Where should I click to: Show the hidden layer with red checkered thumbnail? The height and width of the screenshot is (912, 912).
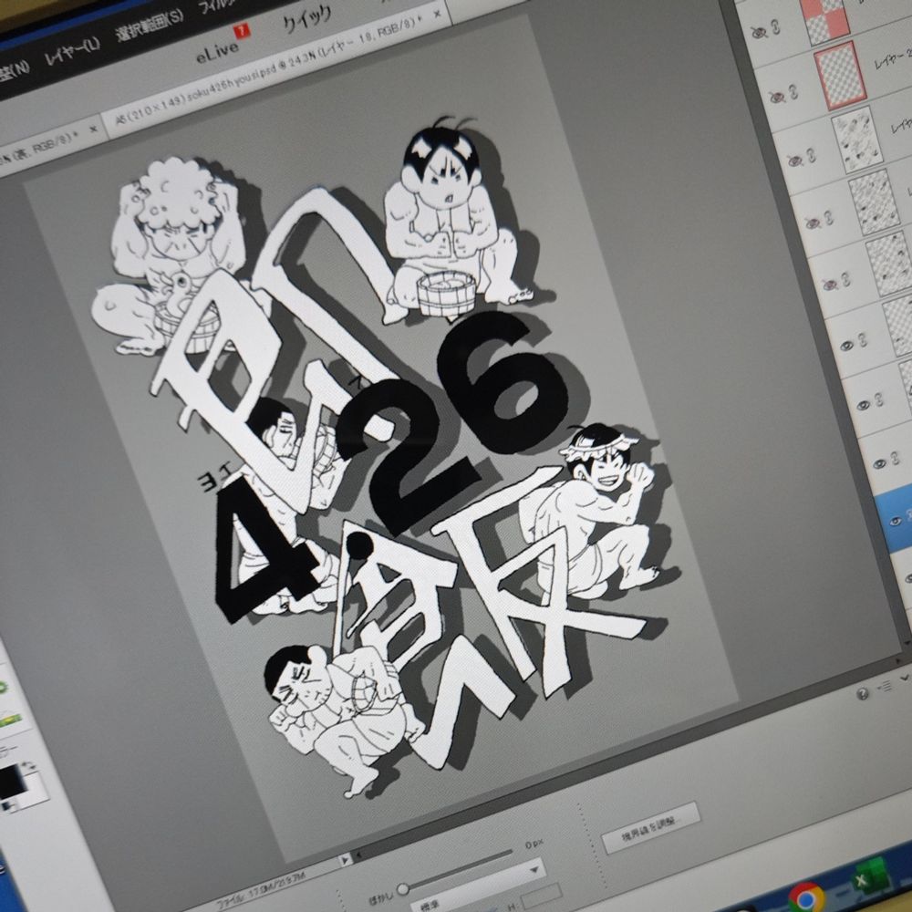[759, 33]
